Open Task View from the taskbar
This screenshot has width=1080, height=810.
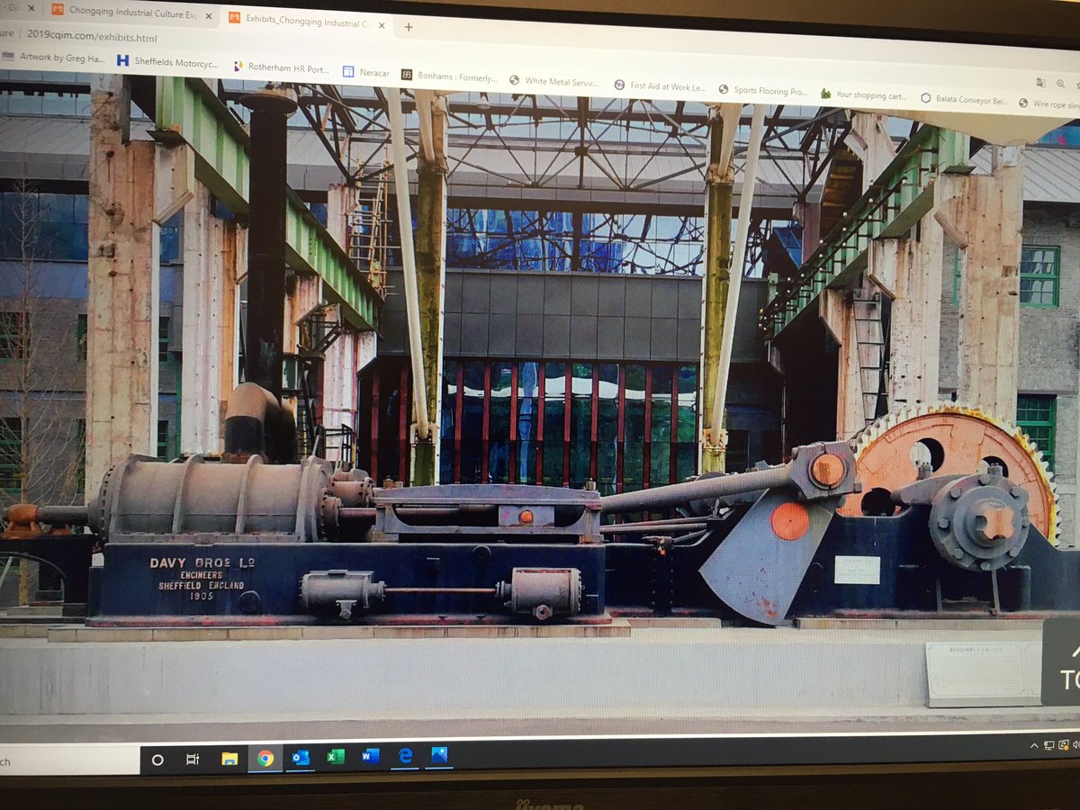point(193,760)
